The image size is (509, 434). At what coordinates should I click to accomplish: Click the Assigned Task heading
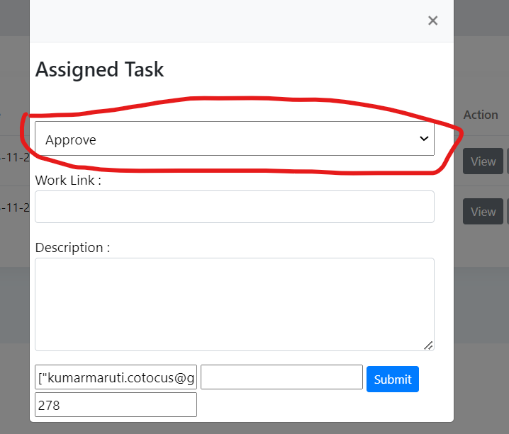click(x=99, y=69)
